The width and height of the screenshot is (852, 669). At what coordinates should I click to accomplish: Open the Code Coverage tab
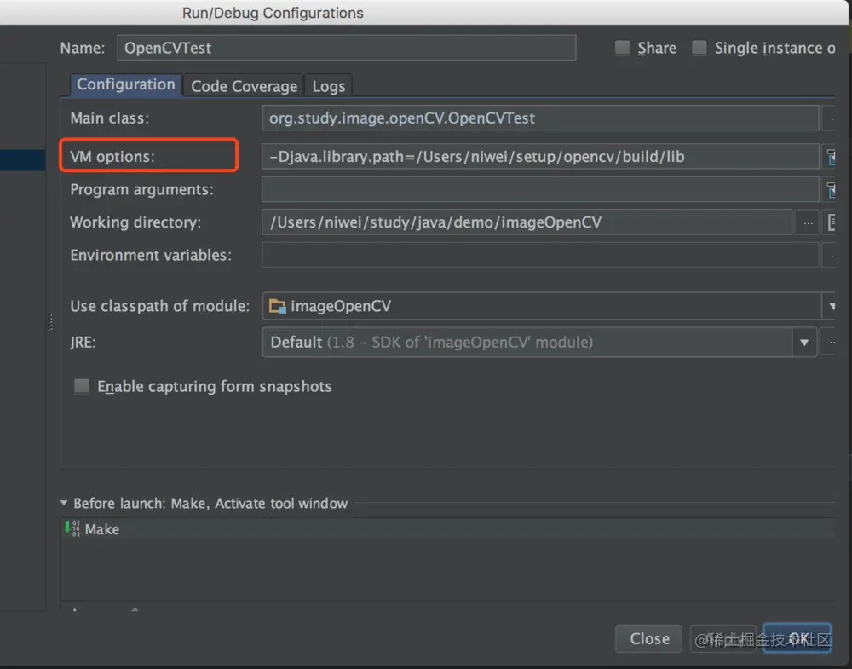point(244,86)
